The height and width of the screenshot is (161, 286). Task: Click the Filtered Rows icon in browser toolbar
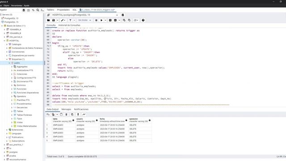coord(33,10)
